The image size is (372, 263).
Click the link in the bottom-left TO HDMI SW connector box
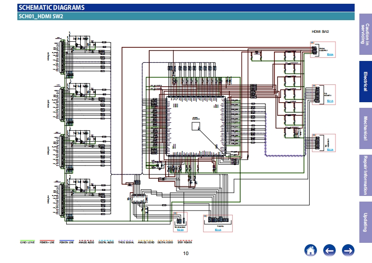pos(180,230)
